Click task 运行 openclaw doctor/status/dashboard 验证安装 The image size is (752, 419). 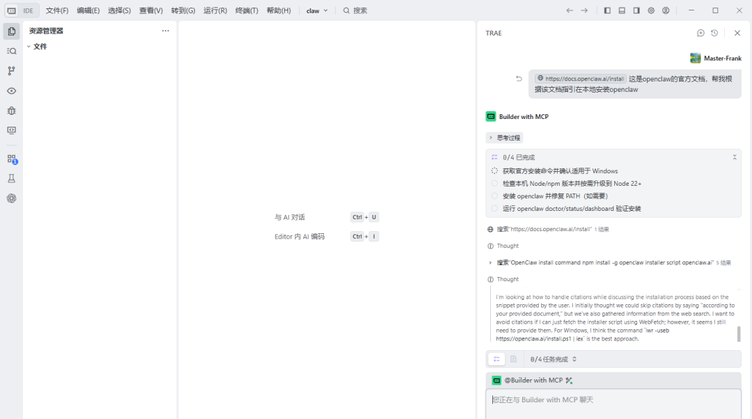click(572, 209)
